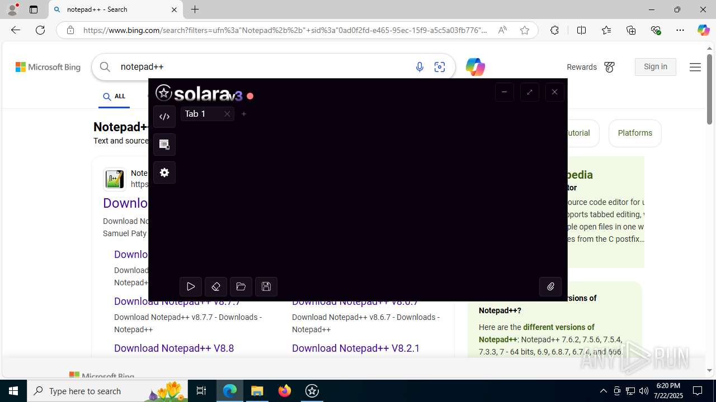Toggle Read aloud icon in address bar
This screenshot has width=716, height=402.
point(502,30)
